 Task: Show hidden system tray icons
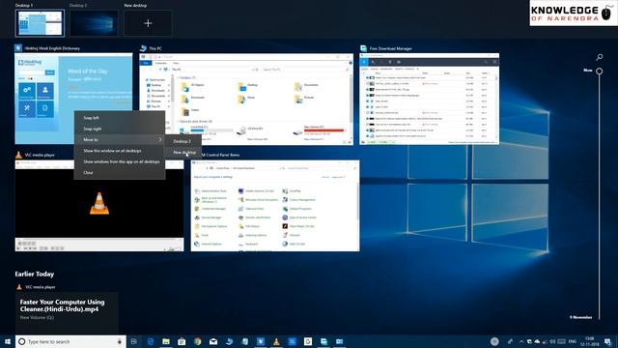point(521,341)
